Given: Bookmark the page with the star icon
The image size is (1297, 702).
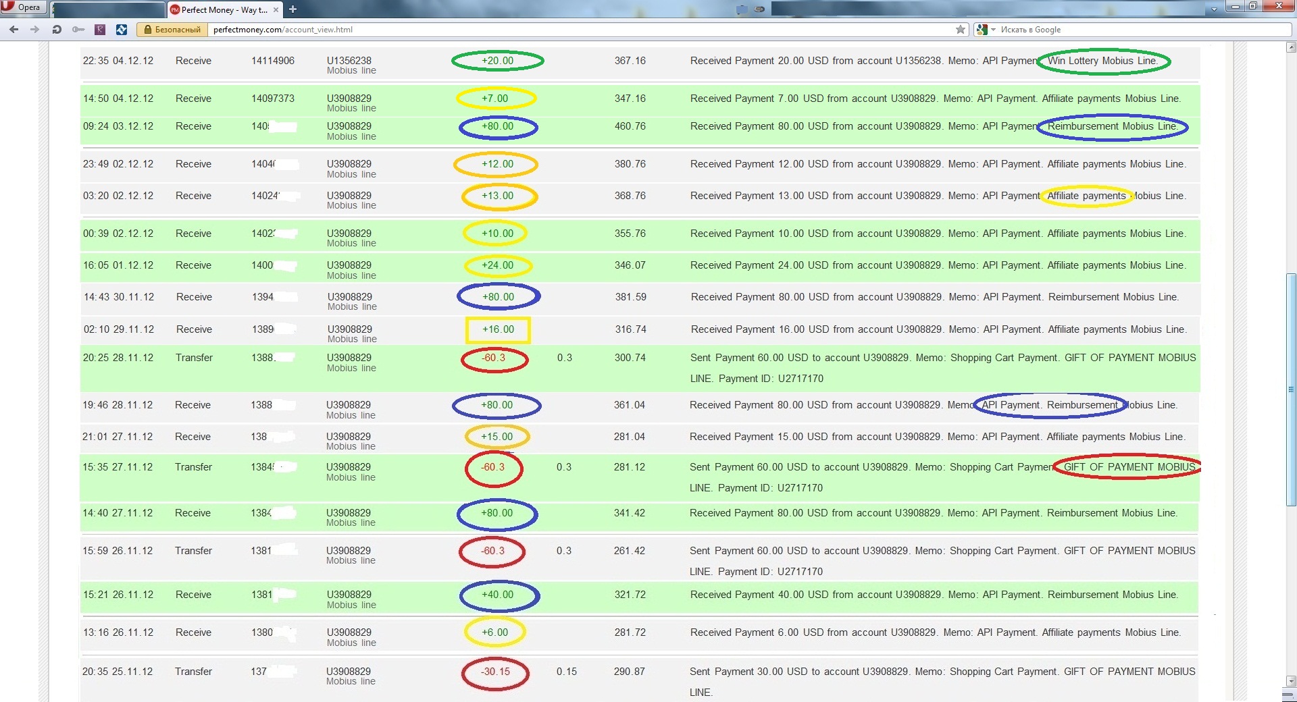Looking at the screenshot, I should (x=961, y=30).
